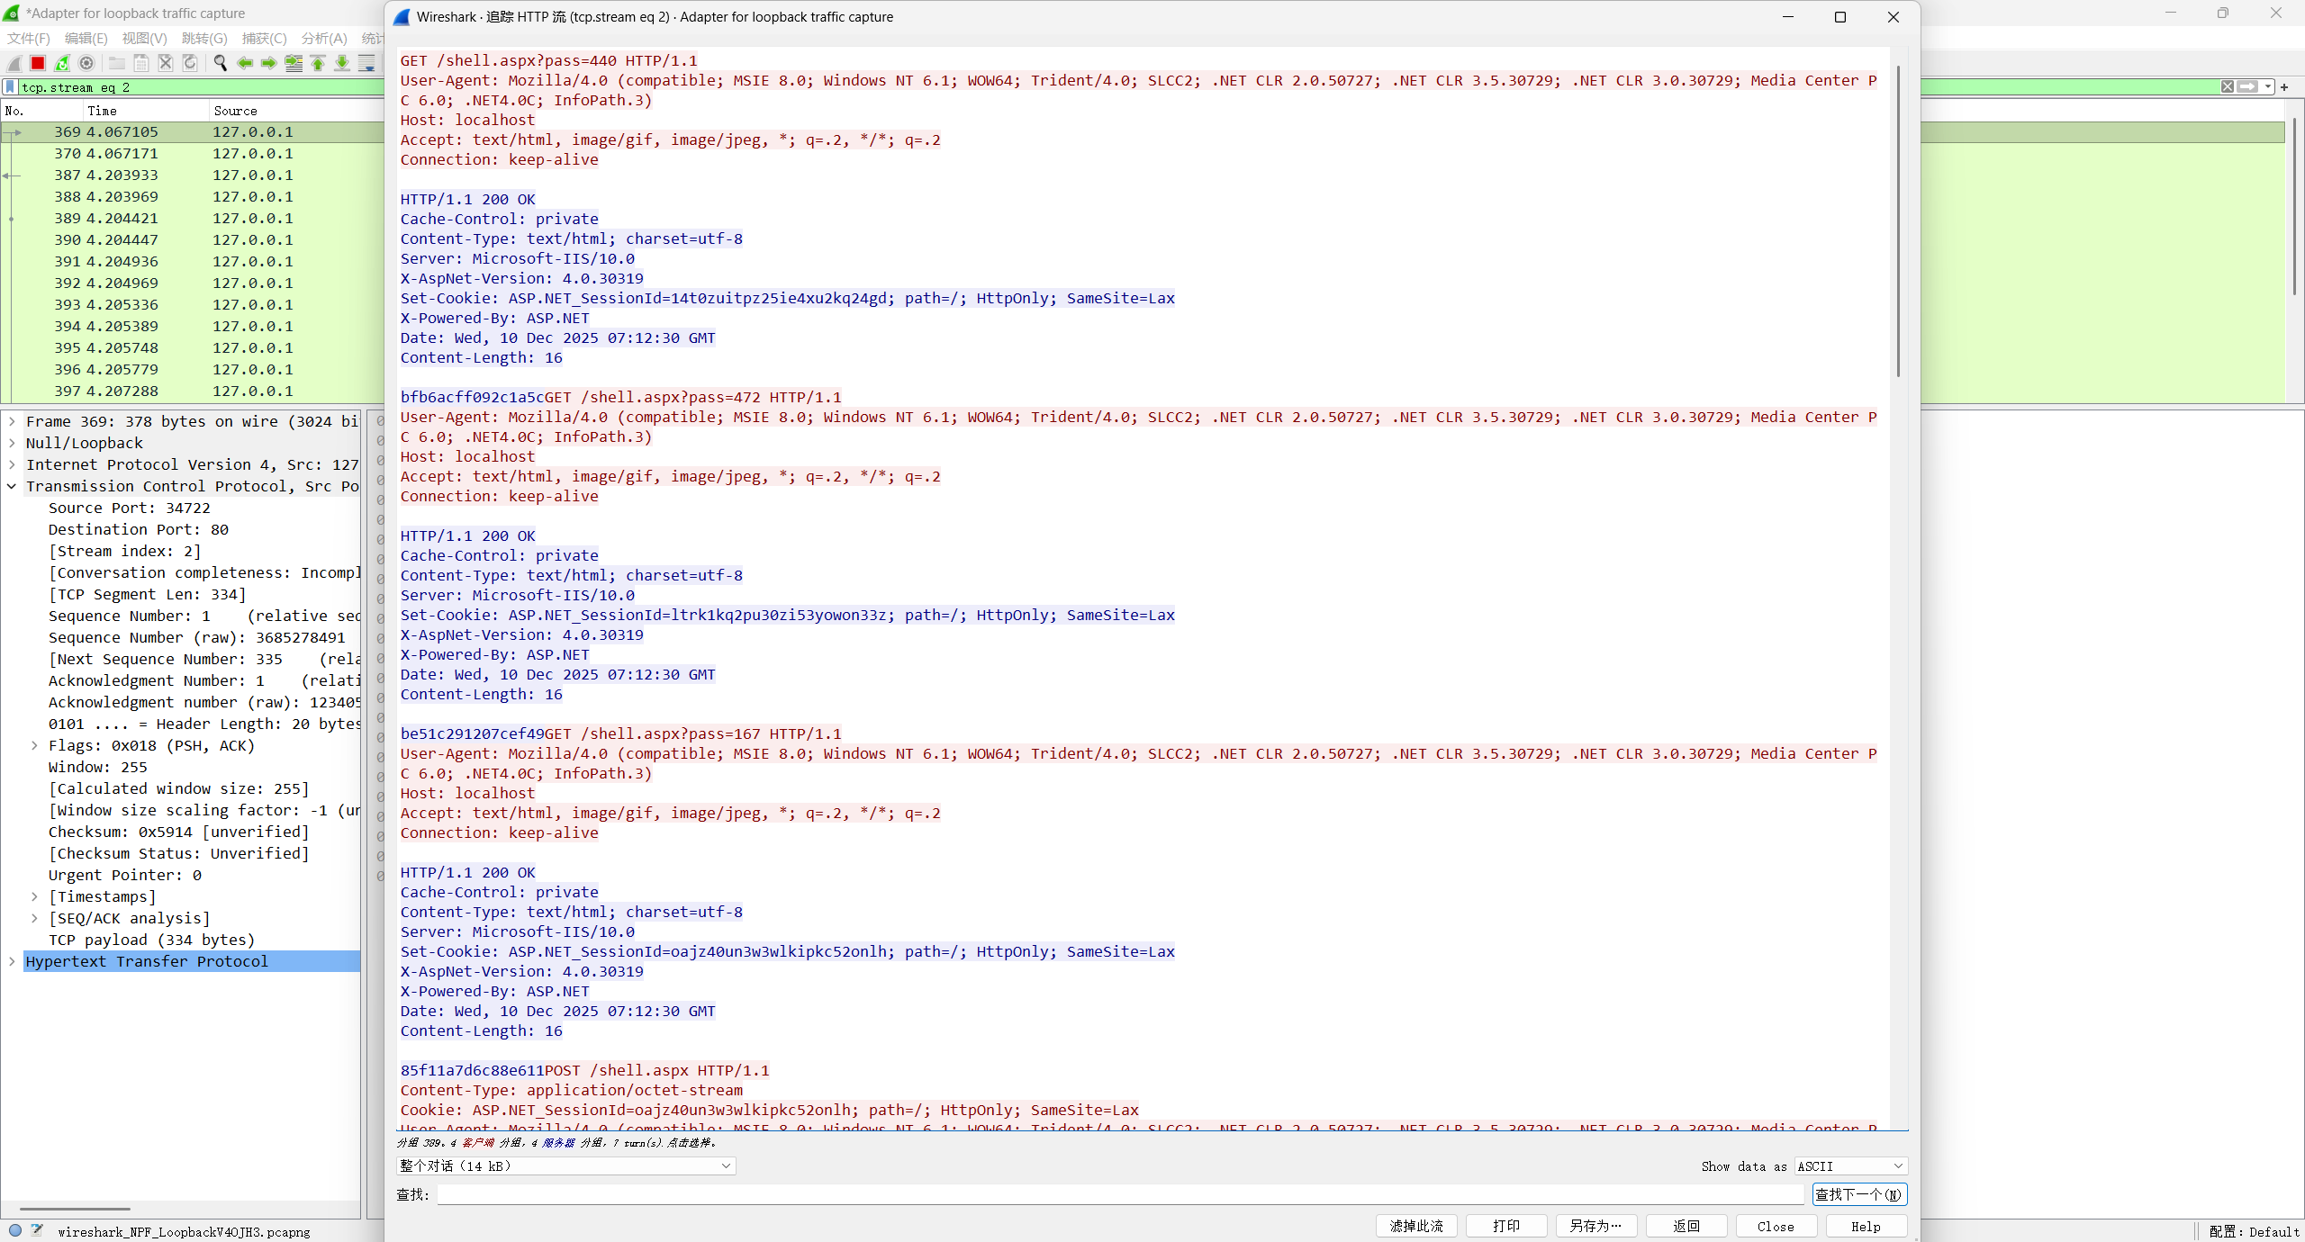Open the conversation direction dropdown (14 kB)

[x=565, y=1166]
